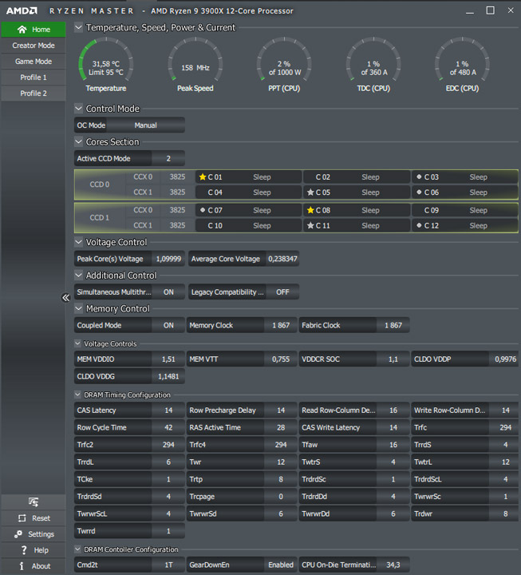Select the TDC (CPU) gauge
521x575 pixels.
click(x=373, y=64)
